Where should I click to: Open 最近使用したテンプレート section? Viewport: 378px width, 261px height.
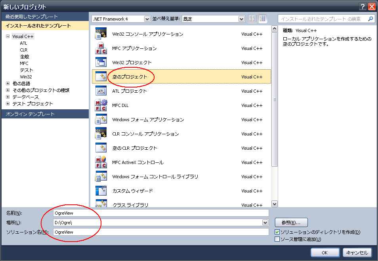(45, 16)
